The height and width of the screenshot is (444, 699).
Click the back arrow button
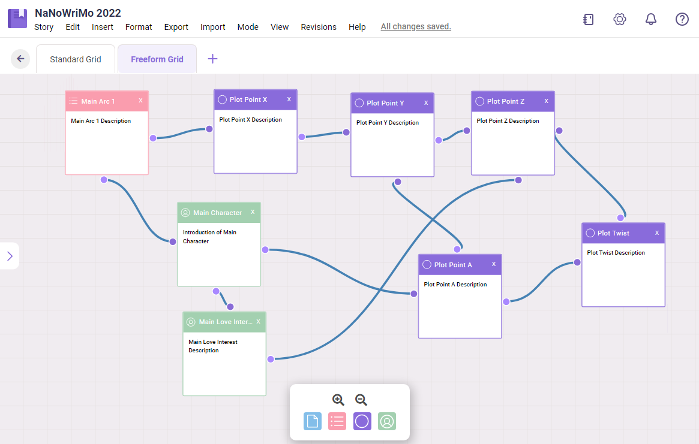click(20, 59)
